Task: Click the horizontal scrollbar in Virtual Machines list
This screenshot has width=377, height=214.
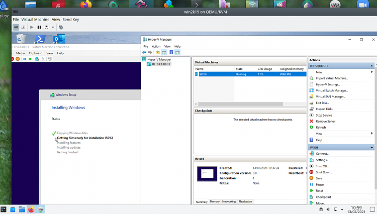Action: 240,104
